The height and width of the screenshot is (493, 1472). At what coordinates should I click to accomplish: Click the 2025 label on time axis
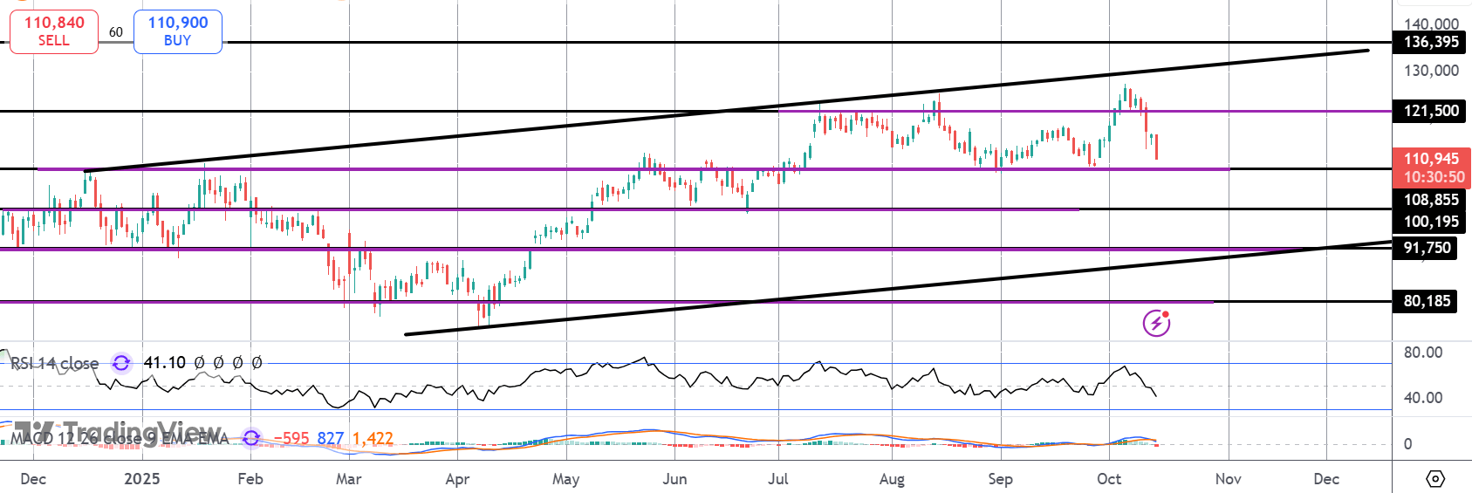(x=141, y=479)
